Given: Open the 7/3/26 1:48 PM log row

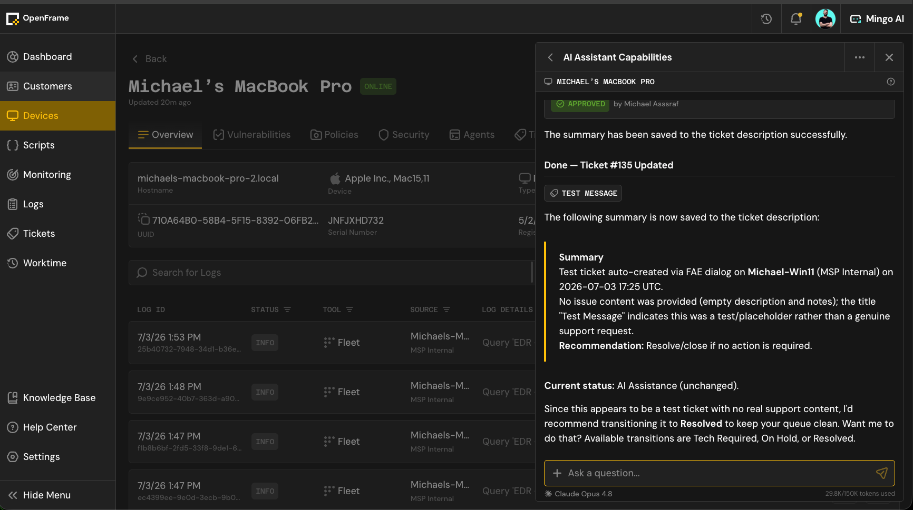Looking at the screenshot, I should 332,392.
